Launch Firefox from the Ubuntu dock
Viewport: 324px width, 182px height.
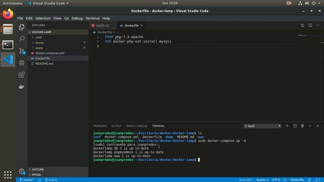[x=8, y=14]
